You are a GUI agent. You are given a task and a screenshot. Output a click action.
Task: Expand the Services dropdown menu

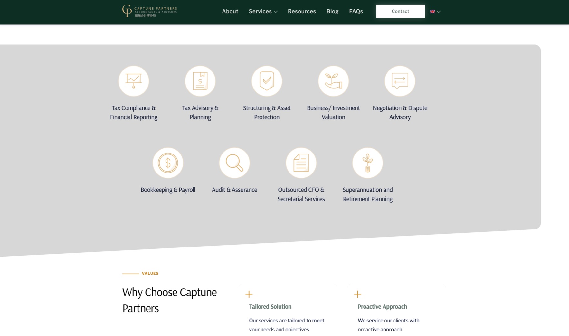pos(263,11)
